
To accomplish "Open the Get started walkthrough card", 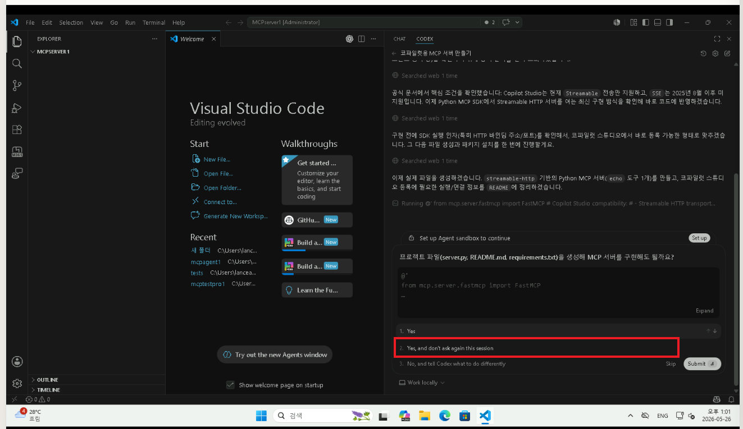I will coord(317,180).
